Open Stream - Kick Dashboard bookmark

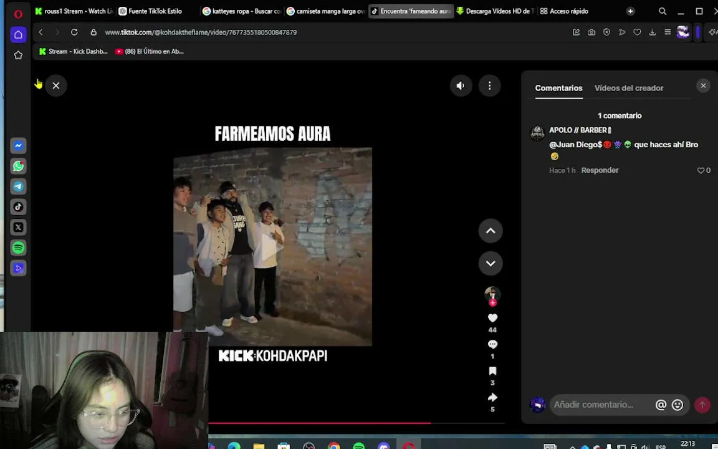[x=74, y=51]
